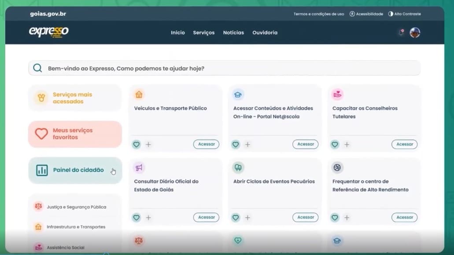Screen dimensions: 454x255
Task: Click the Veículos e Transporte Público card icon
Action: point(139,95)
